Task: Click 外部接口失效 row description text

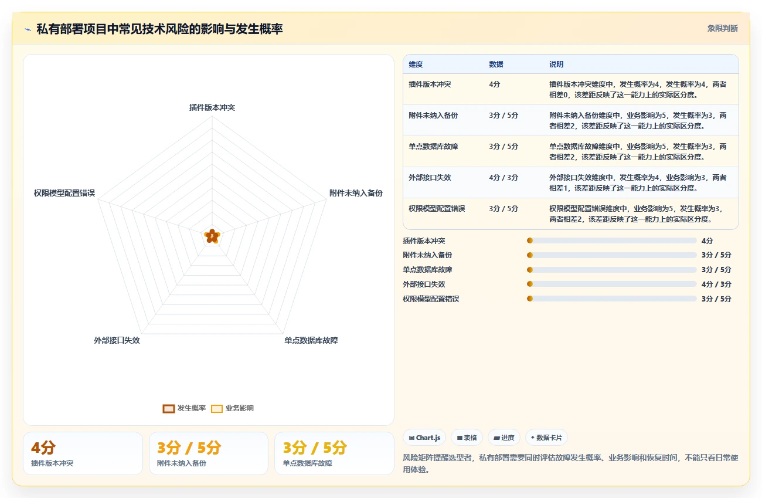Action: (638, 182)
